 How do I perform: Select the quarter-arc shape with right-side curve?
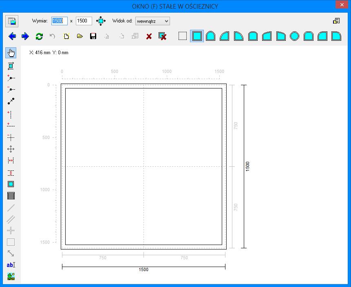pyautogui.click(x=238, y=36)
